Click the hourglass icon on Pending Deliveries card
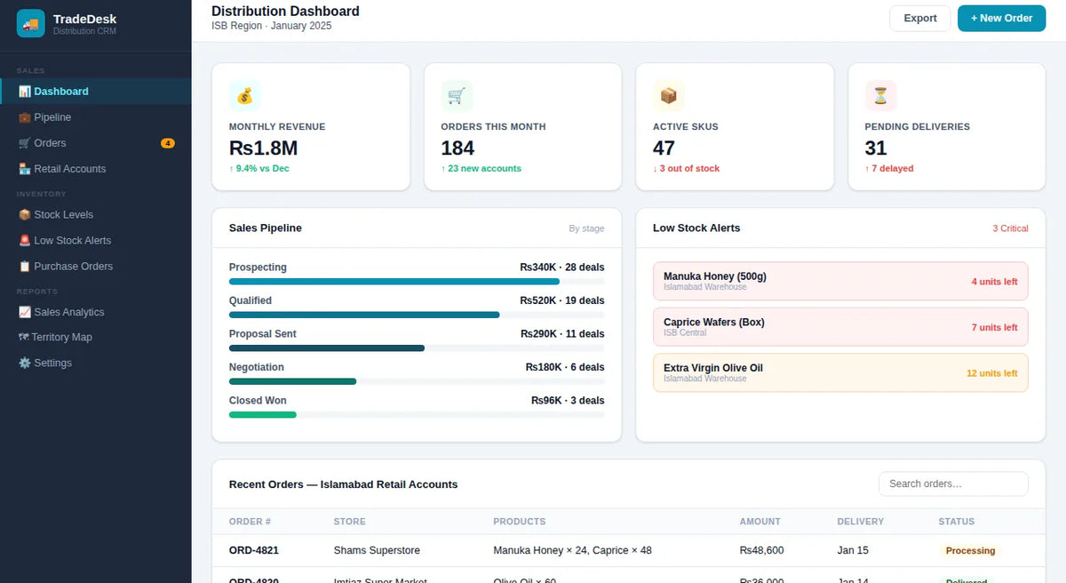The image size is (1066, 583). 880,96
